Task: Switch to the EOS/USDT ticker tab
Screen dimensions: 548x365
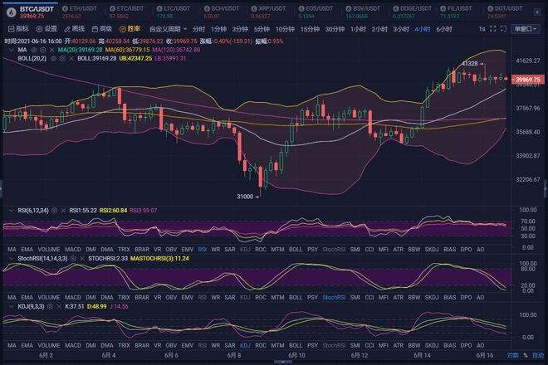Action: coord(316,12)
